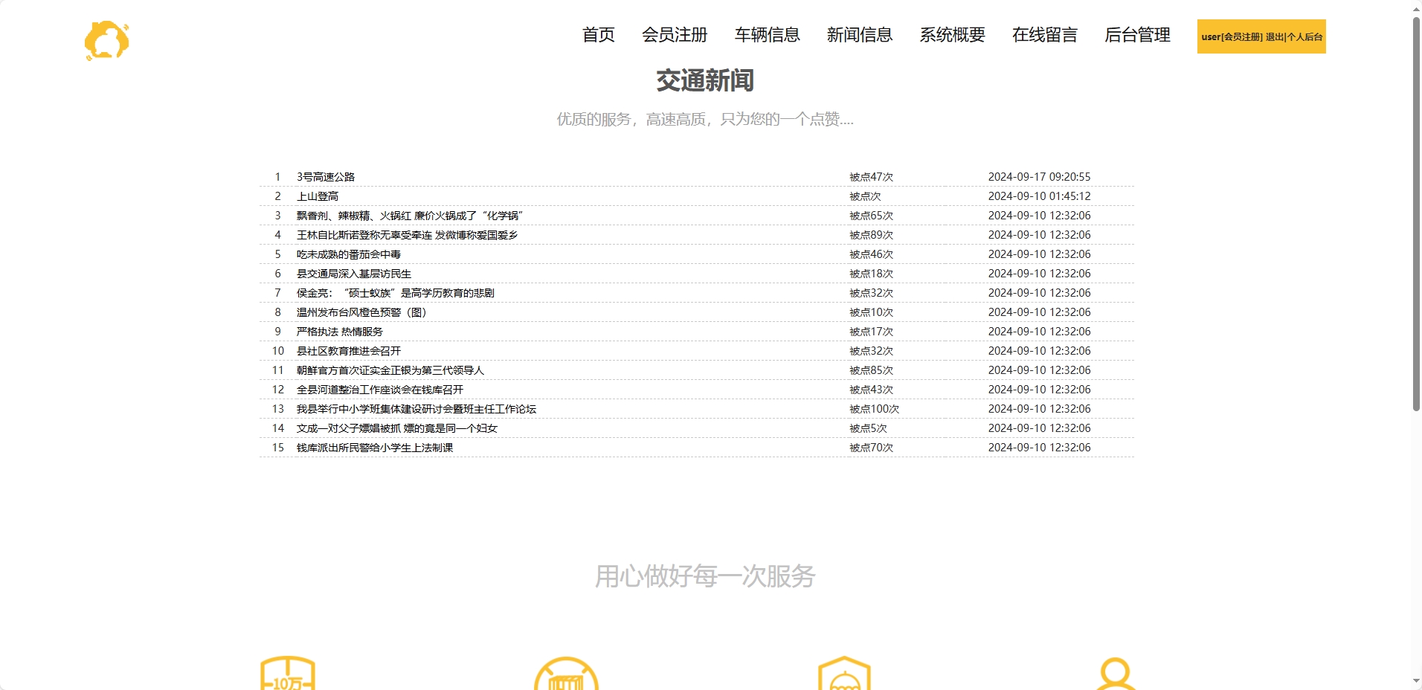Click the circular toll-bridge icon at page bottom
Screen dimensions: 1422x690
point(567,677)
